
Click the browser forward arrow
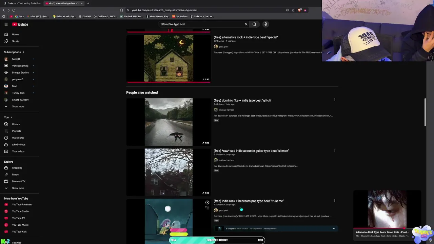point(9,10)
